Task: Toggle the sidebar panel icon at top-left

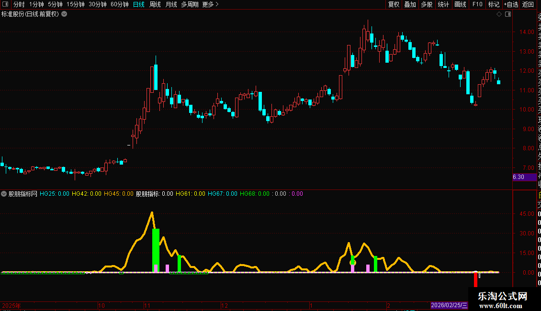Action: click(x=5, y=4)
